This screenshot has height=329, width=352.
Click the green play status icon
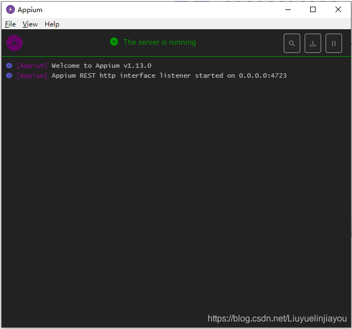click(x=114, y=42)
